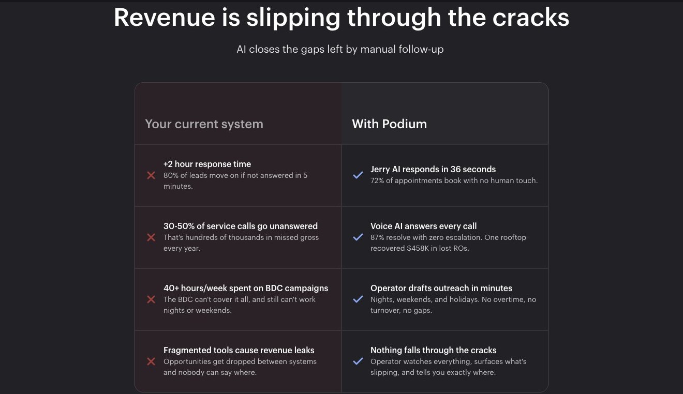Click 40+ hours/week spent on BDC campaigns

click(246, 288)
